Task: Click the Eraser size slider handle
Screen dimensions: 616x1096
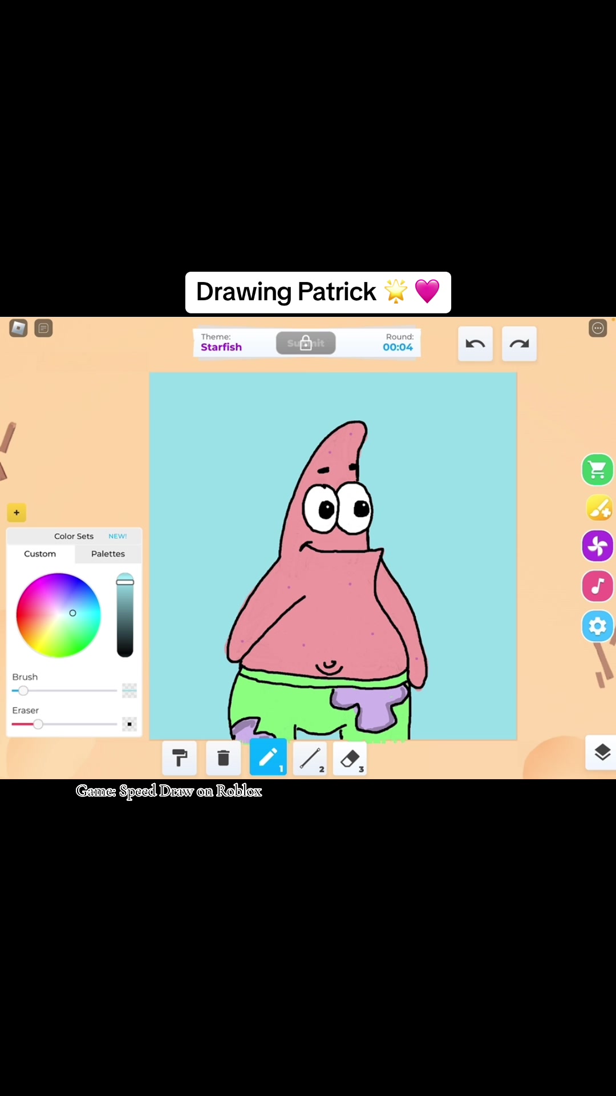Action: click(x=38, y=724)
